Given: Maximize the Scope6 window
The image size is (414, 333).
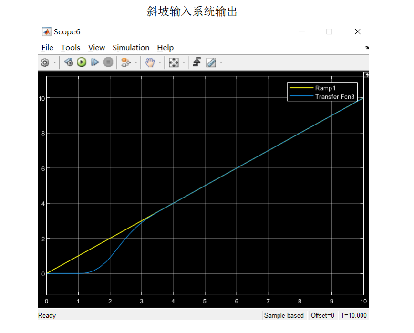Looking at the screenshot, I should pos(330,31).
